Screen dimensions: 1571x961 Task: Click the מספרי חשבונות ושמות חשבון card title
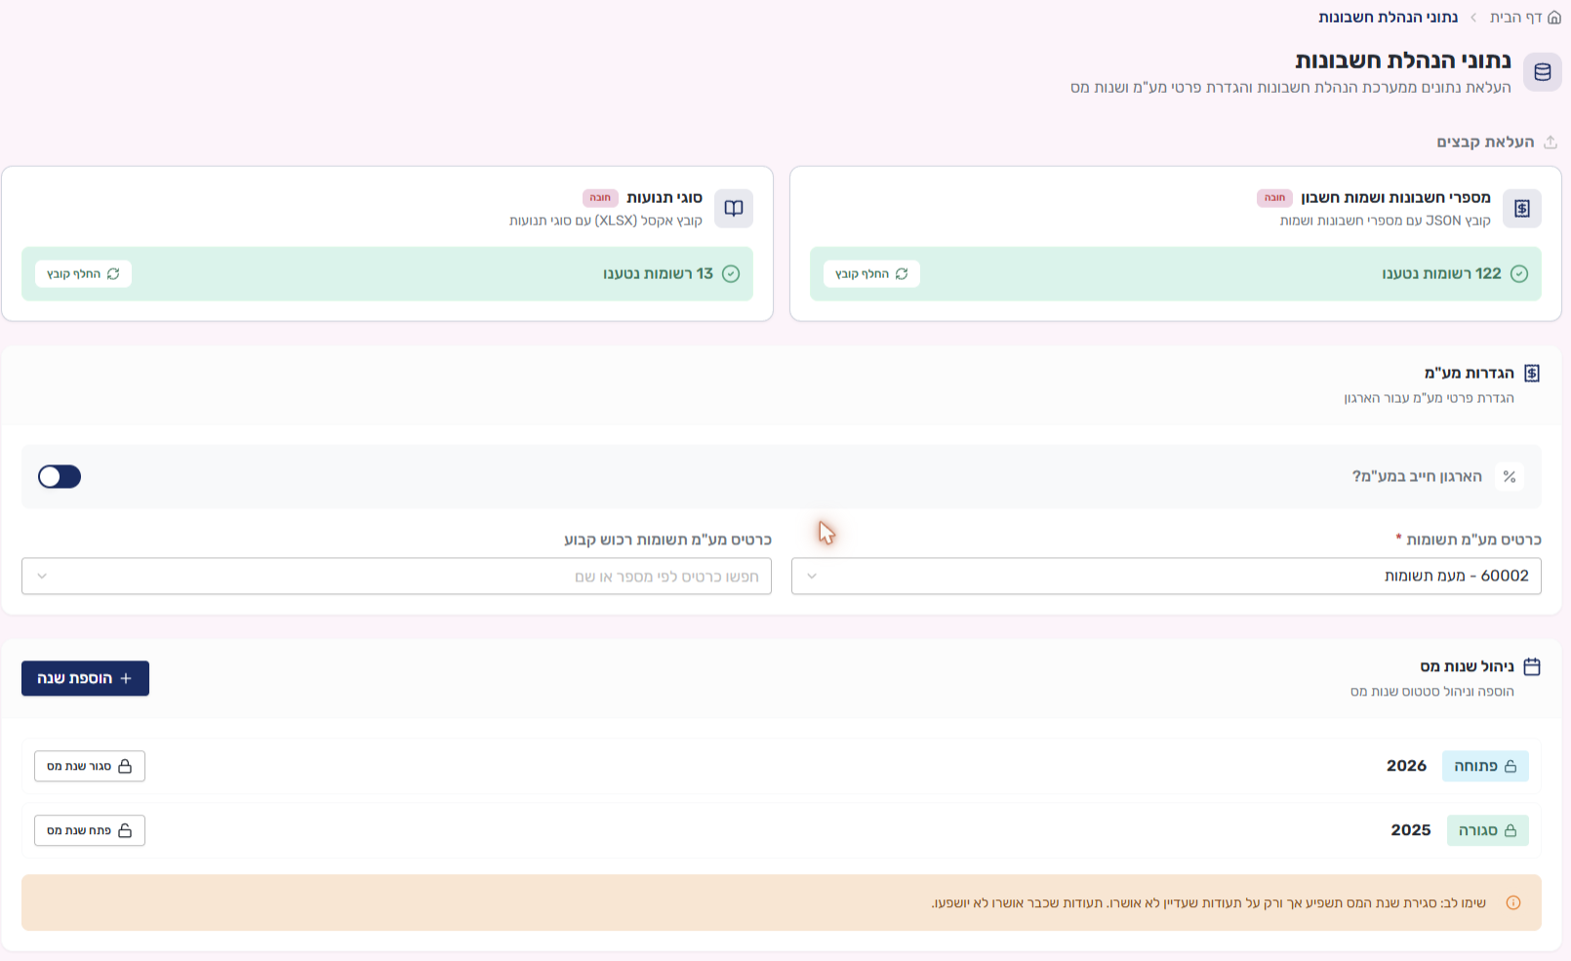coord(1395,197)
